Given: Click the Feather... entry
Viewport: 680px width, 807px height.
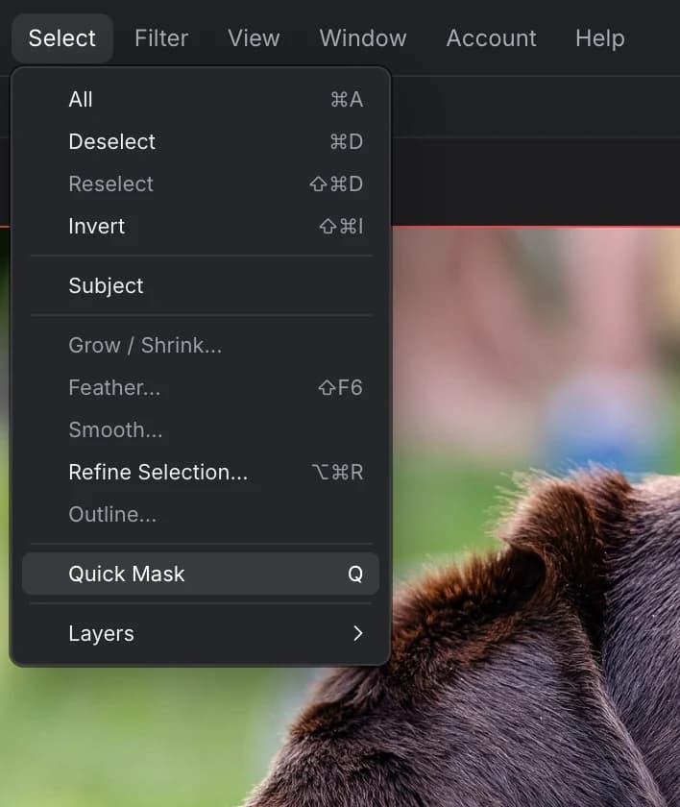Looking at the screenshot, I should click(201, 387).
